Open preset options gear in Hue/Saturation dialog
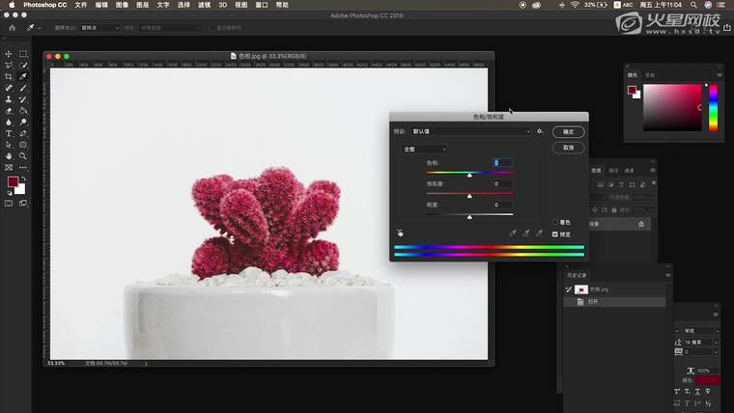Screen dimensions: 734x413 pyautogui.click(x=540, y=131)
